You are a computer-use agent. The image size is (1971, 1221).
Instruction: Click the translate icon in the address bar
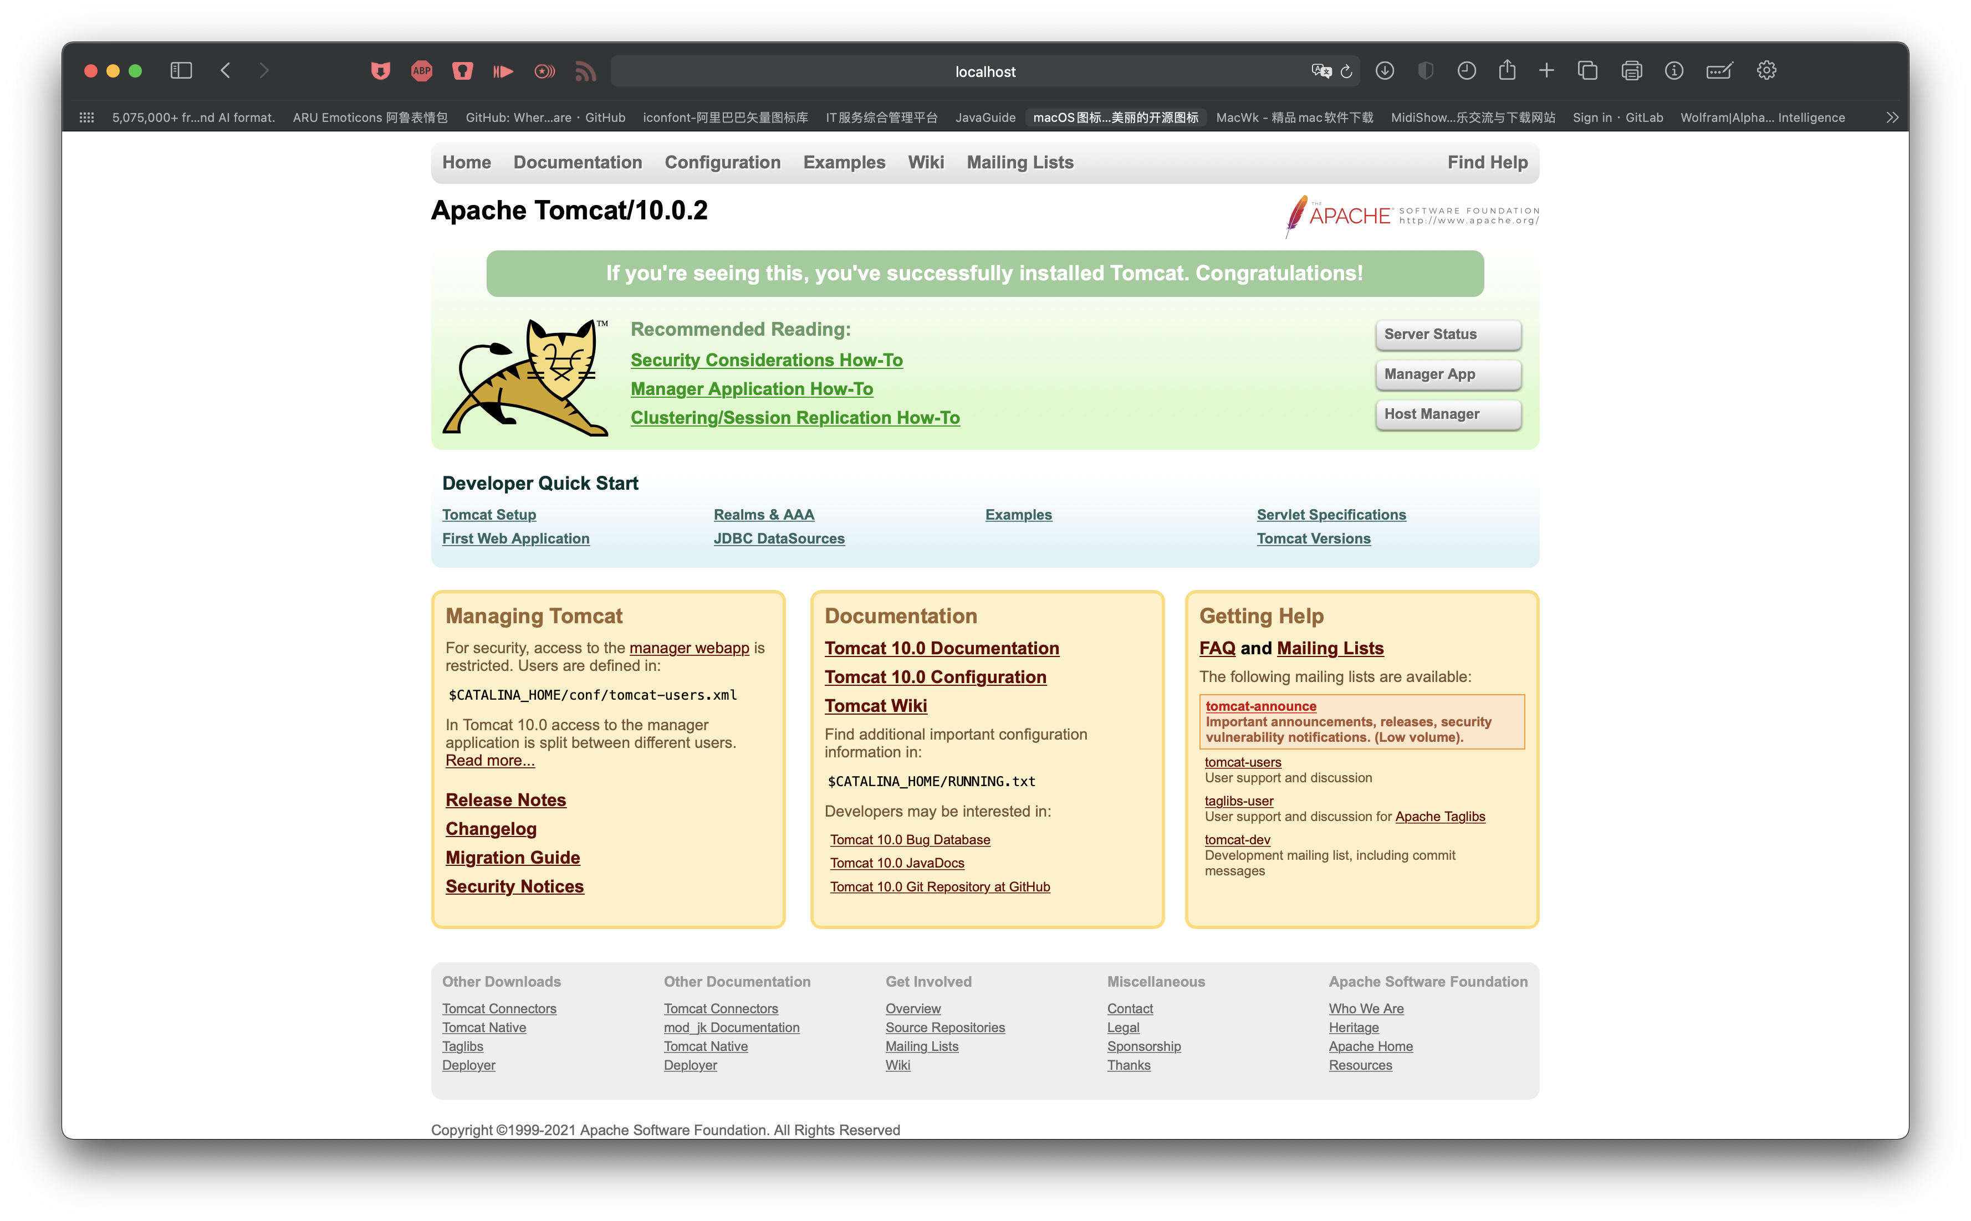[1321, 71]
